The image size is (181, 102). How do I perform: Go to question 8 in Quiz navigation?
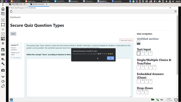tap(150, 67)
